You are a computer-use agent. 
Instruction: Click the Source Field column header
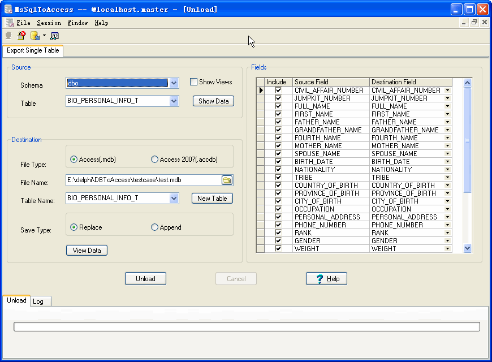click(331, 82)
